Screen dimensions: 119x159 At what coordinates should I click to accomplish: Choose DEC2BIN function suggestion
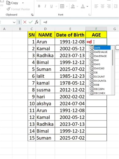click(x=100, y=89)
